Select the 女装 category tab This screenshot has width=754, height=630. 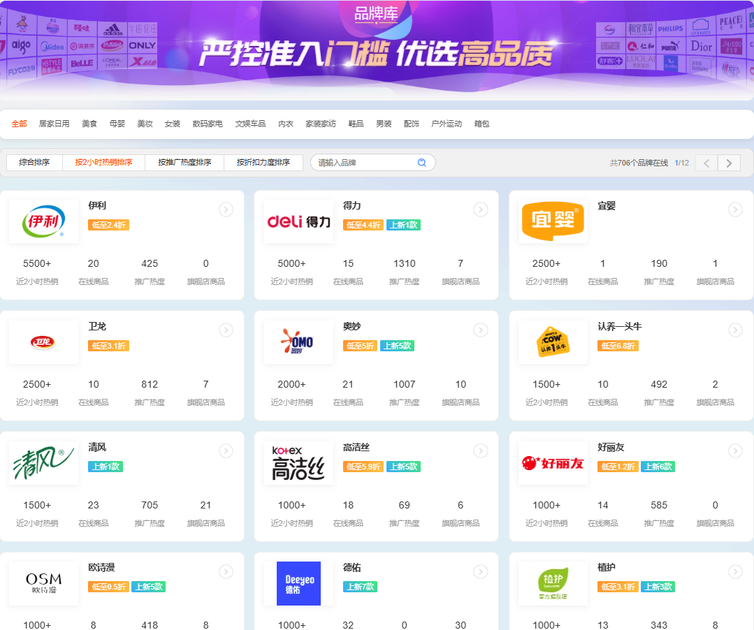coord(172,124)
